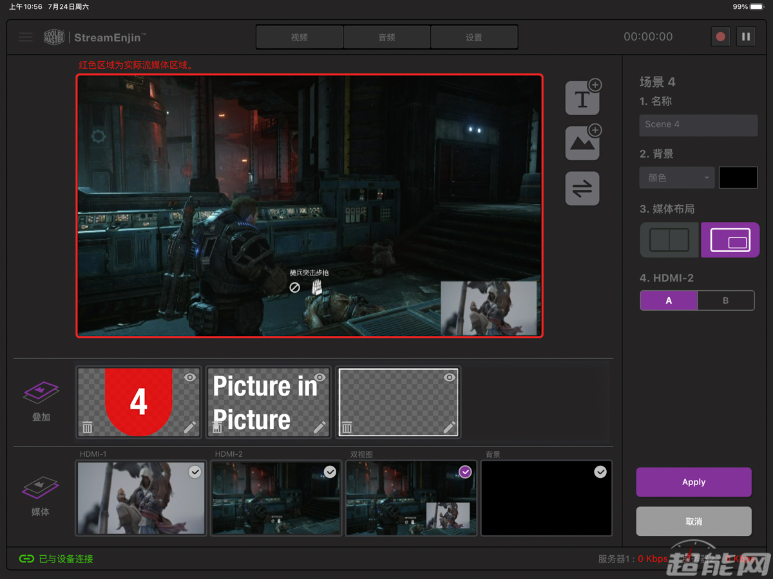
Task: Swap the media sources
Action: 582,188
